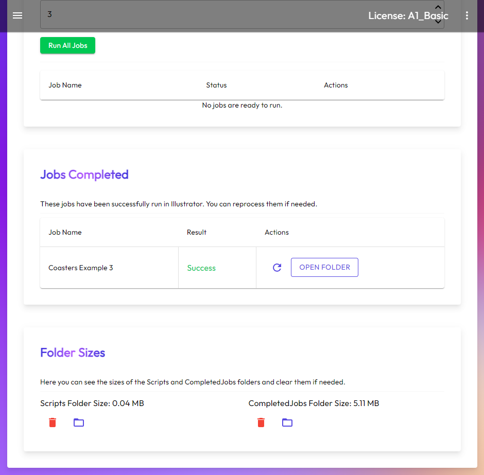Click the Jobs Completed heading
Viewport: 484px width, 475px height.
(84, 174)
